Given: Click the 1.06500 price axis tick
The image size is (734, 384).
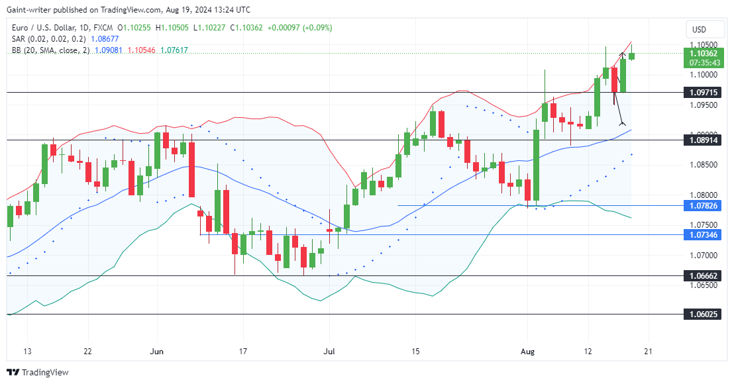Looking at the screenshot, I should (704, 285).
